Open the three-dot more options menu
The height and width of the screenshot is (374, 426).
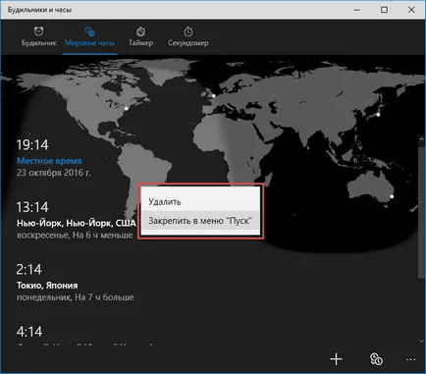[411, 359]
